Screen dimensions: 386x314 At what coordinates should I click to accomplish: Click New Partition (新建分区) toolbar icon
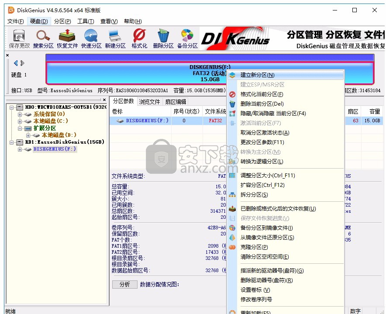[115, 39]
